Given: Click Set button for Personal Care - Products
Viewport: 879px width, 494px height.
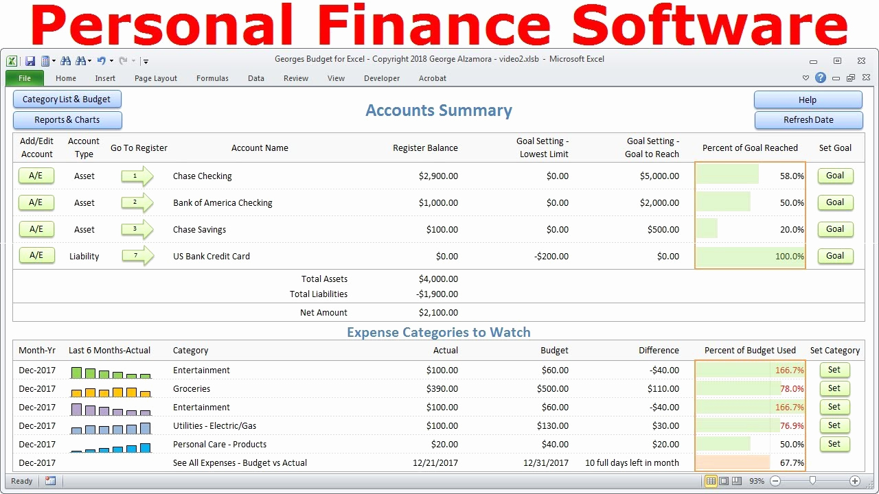Looking at the screenshot, I should [x=834, y=444].
